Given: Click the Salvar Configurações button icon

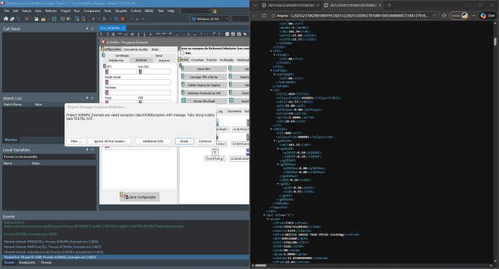Looking at the screenshot, I should (126, 196).
